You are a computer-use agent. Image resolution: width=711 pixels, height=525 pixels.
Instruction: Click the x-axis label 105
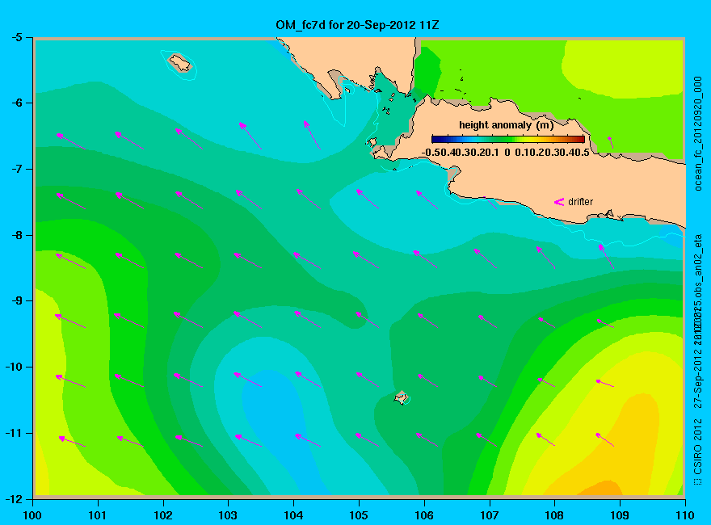[x=359, y=515]
